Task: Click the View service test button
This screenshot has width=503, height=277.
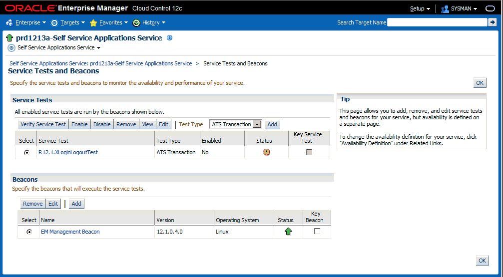Action: click(x=147, y=124)
